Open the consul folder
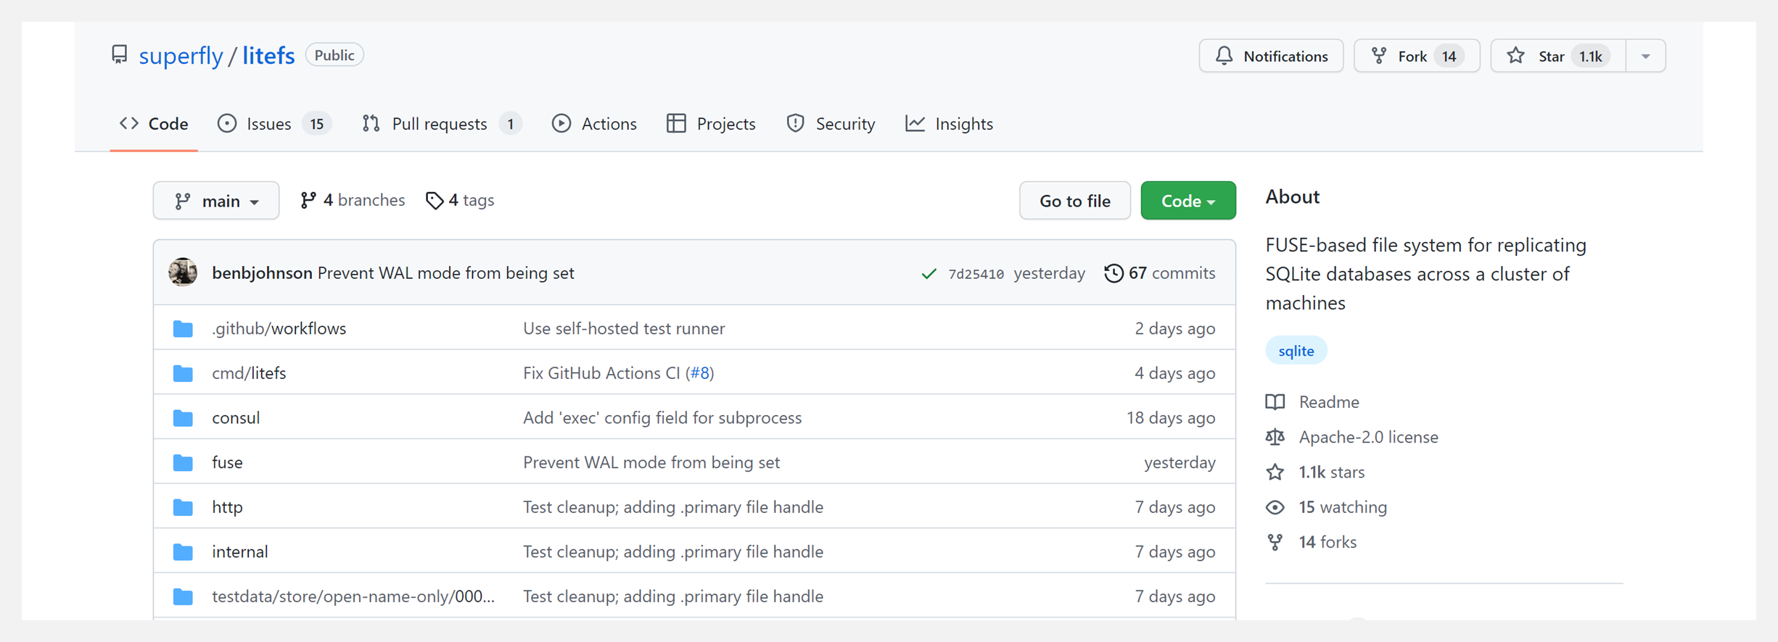 point(236,418)
